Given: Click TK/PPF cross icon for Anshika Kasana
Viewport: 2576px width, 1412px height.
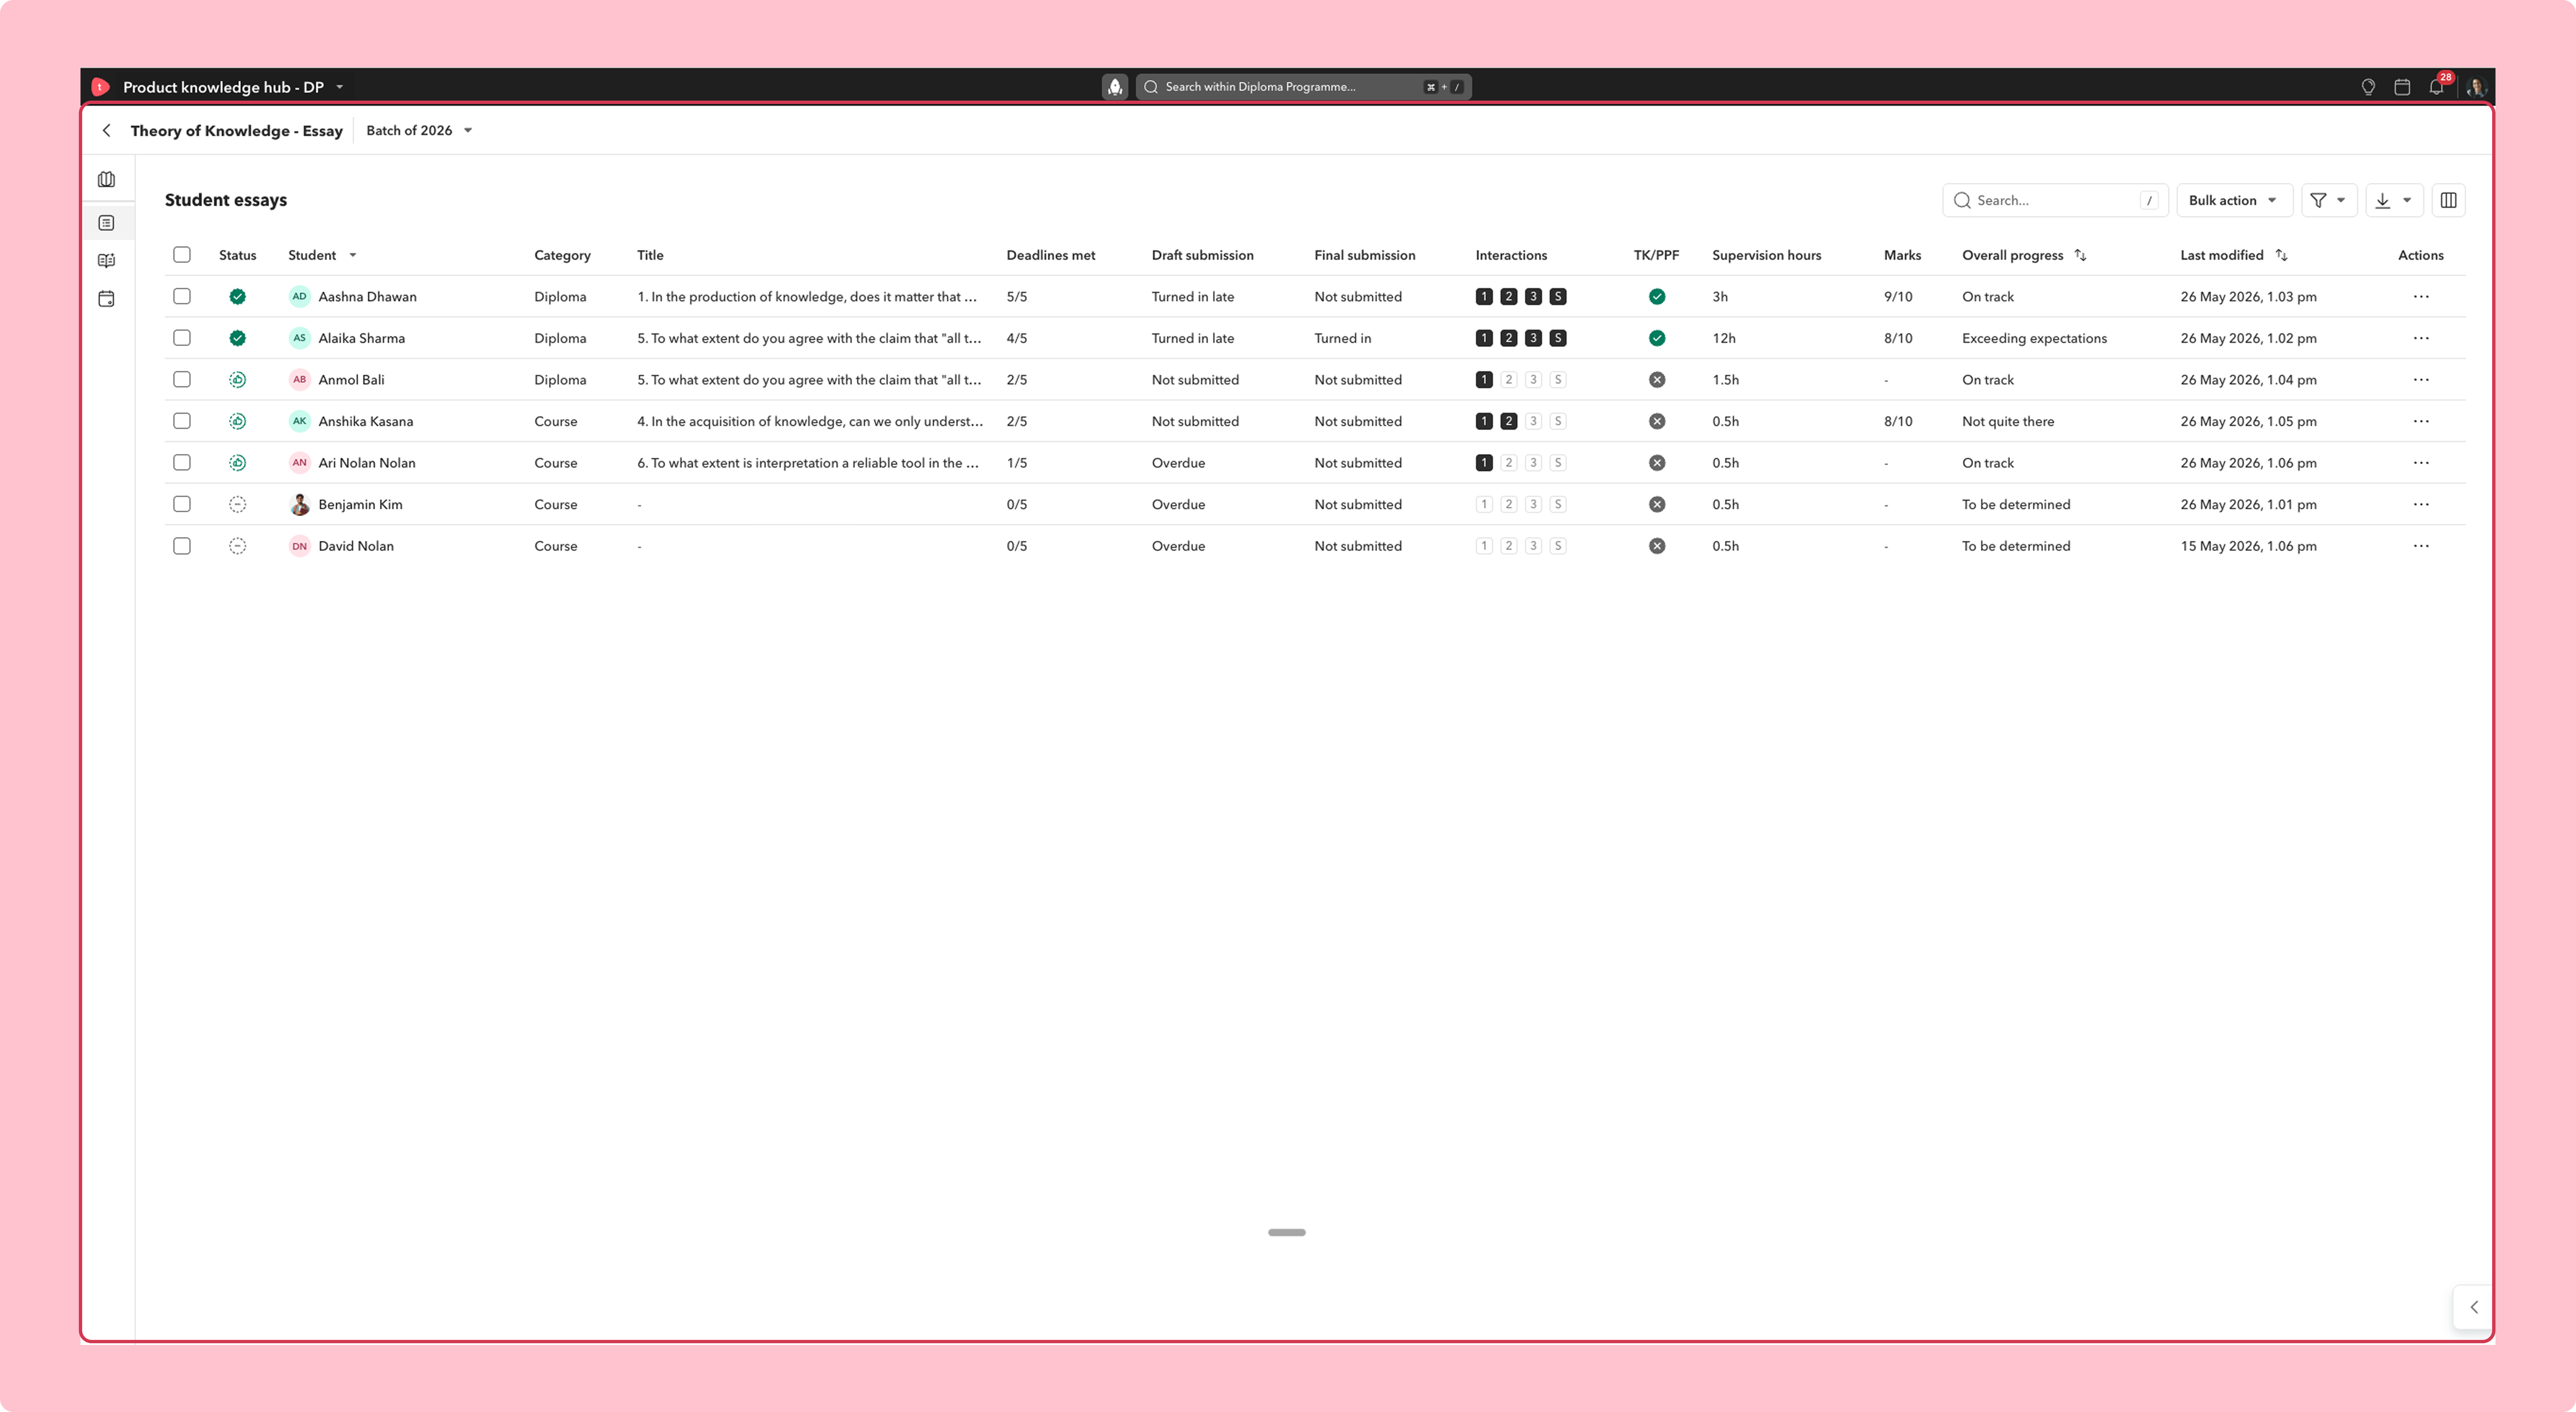Looking at the screenshot, I should [1657, 421].
